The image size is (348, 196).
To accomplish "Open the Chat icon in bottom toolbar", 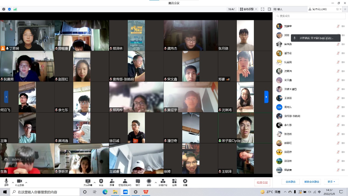I will pos(138,182).
